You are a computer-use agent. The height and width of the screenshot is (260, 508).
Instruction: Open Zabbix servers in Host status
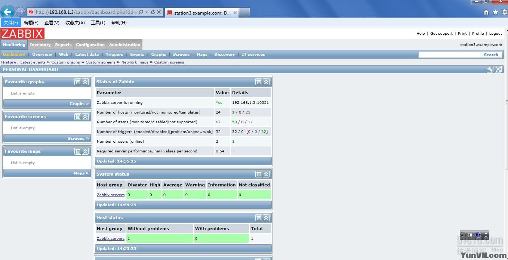click(111, 238)
